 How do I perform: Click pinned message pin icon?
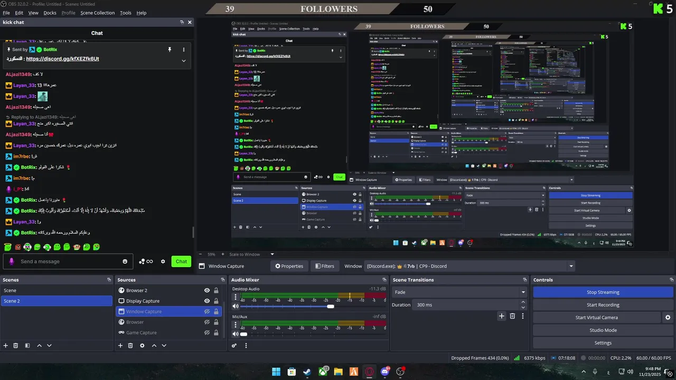pyautogui.click(x=170, y=49)
